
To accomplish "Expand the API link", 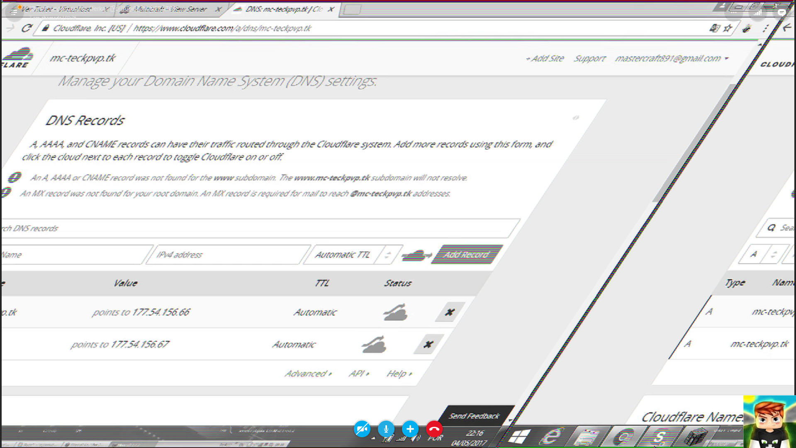I will click(x=358, y=374).
